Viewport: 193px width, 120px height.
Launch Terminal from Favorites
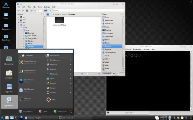(25, 99)
